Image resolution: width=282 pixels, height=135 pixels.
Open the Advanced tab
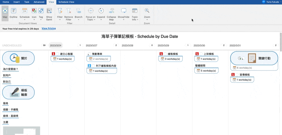click(x=39, y=2)
